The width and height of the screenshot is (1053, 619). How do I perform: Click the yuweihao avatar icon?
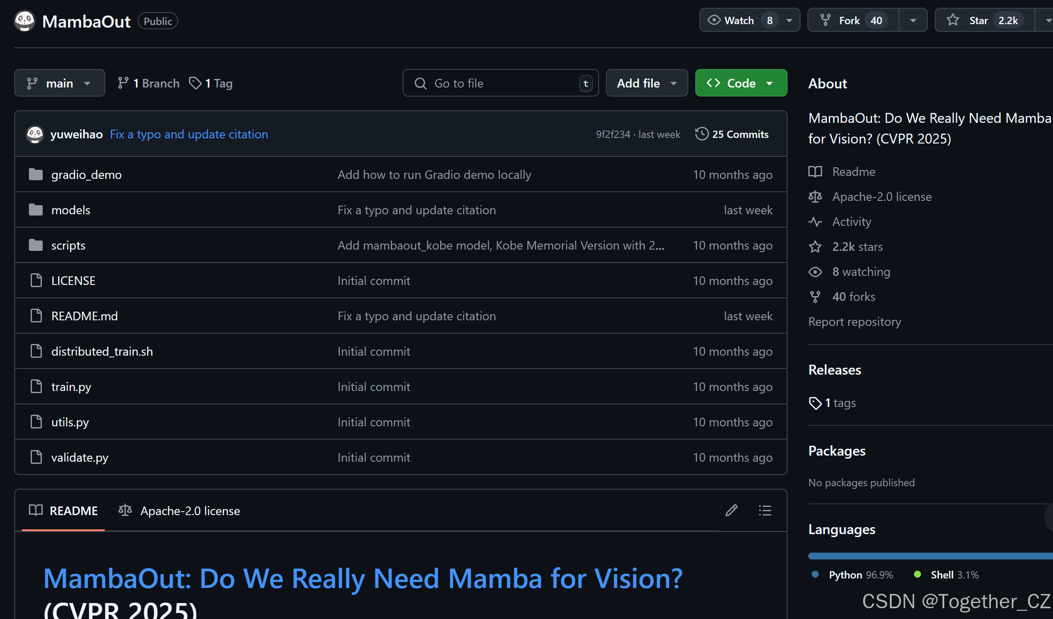click(35, 134)
